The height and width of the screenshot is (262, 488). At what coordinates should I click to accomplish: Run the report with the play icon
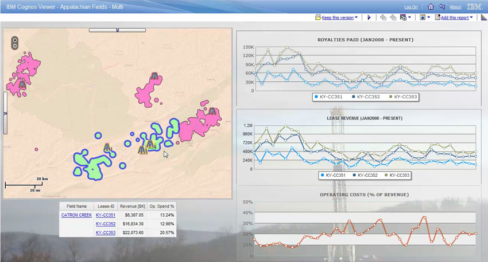(369, 18)
